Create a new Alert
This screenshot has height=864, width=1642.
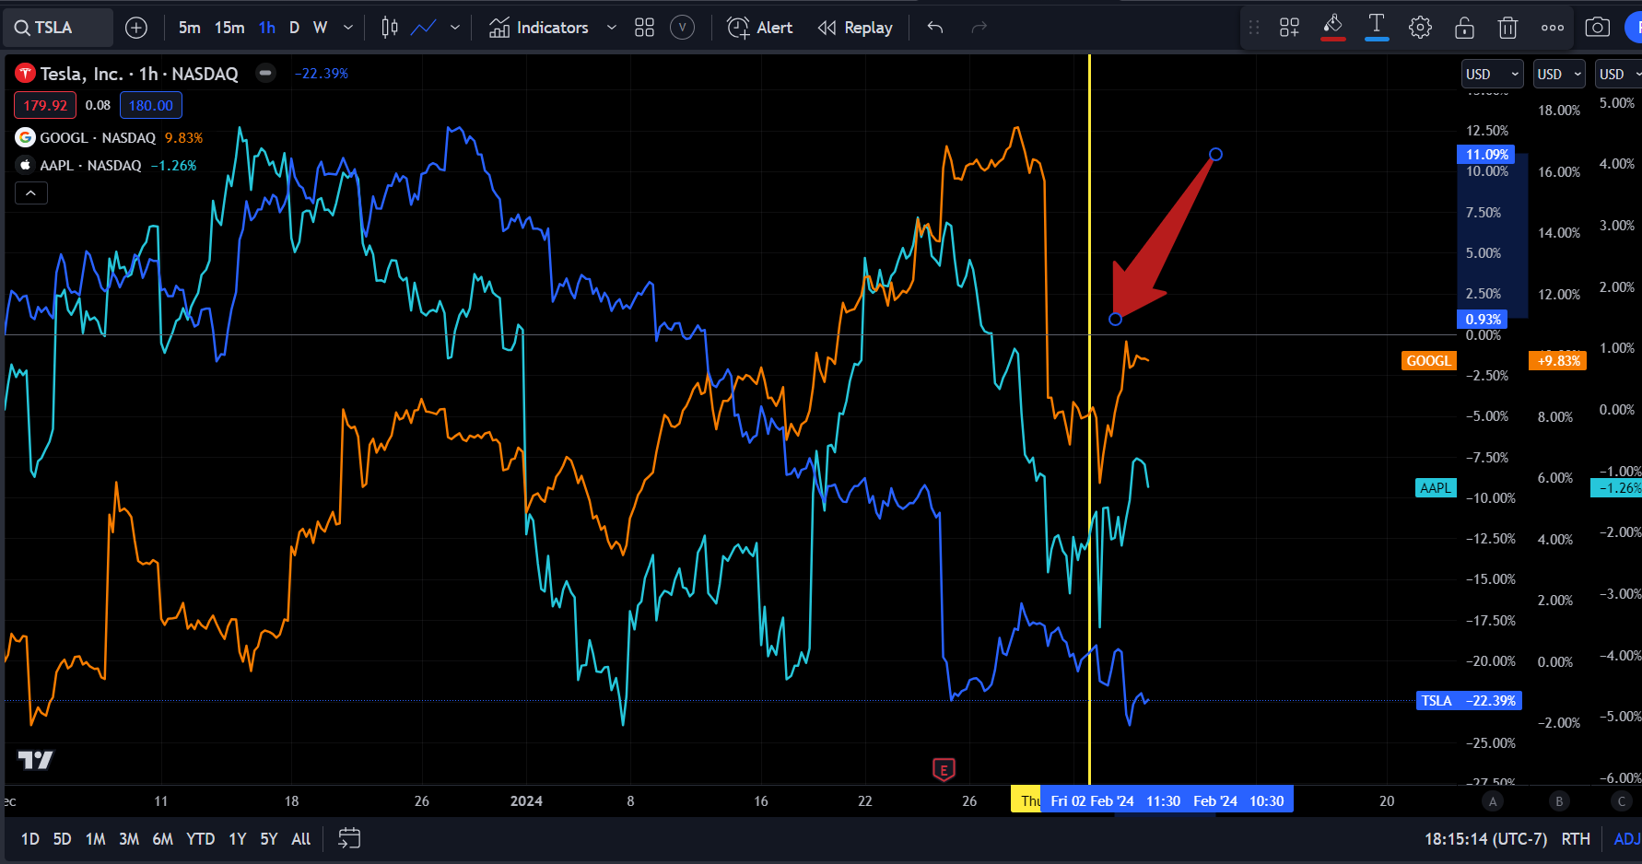(760, 28)
